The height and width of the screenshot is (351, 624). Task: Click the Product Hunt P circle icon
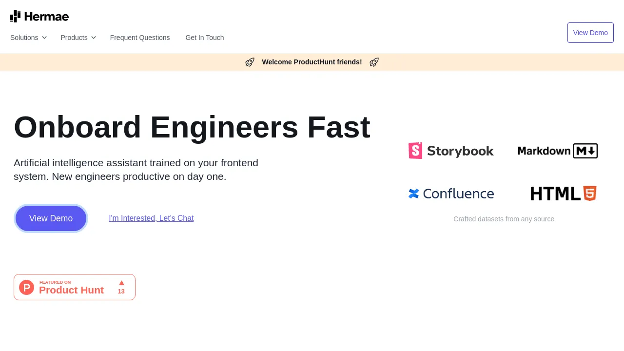point(26,287)
